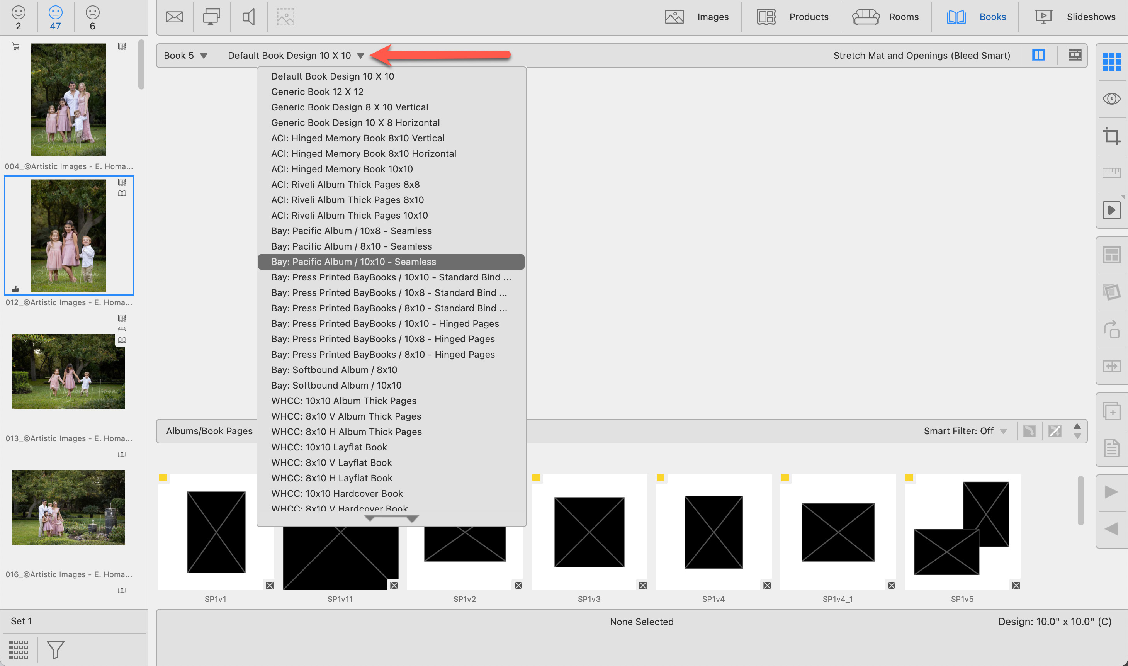Open Default Book Design 10 X 10 dropdown

(295, 56)
